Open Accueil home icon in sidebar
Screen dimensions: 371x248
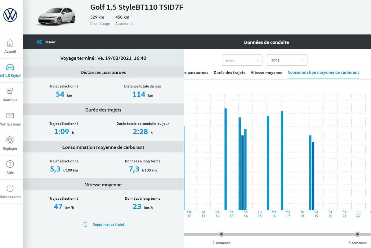pyautogui.click(x=10, y=43)
